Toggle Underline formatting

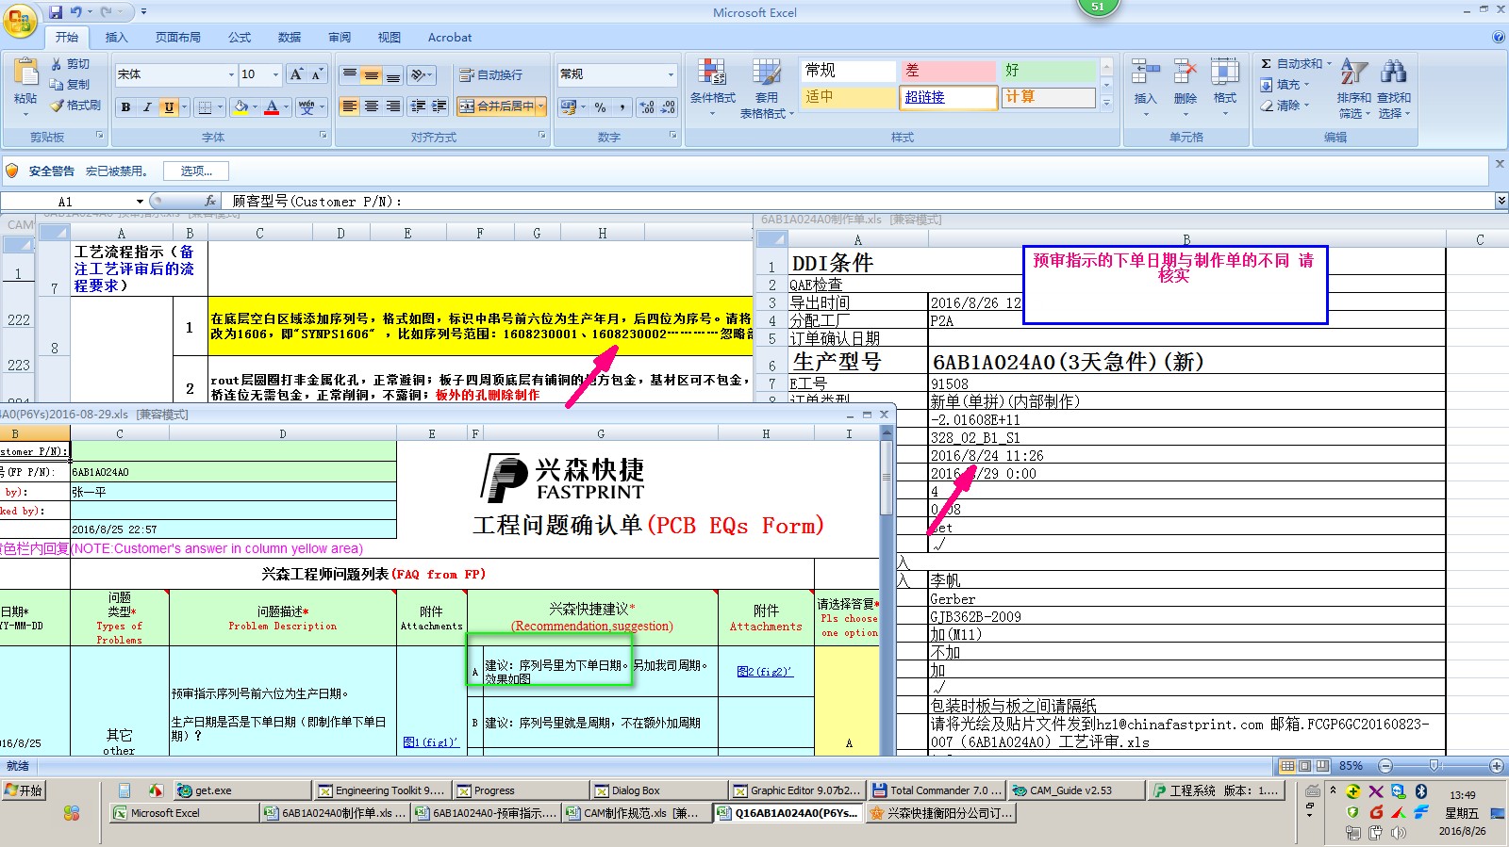pos(169,107)
